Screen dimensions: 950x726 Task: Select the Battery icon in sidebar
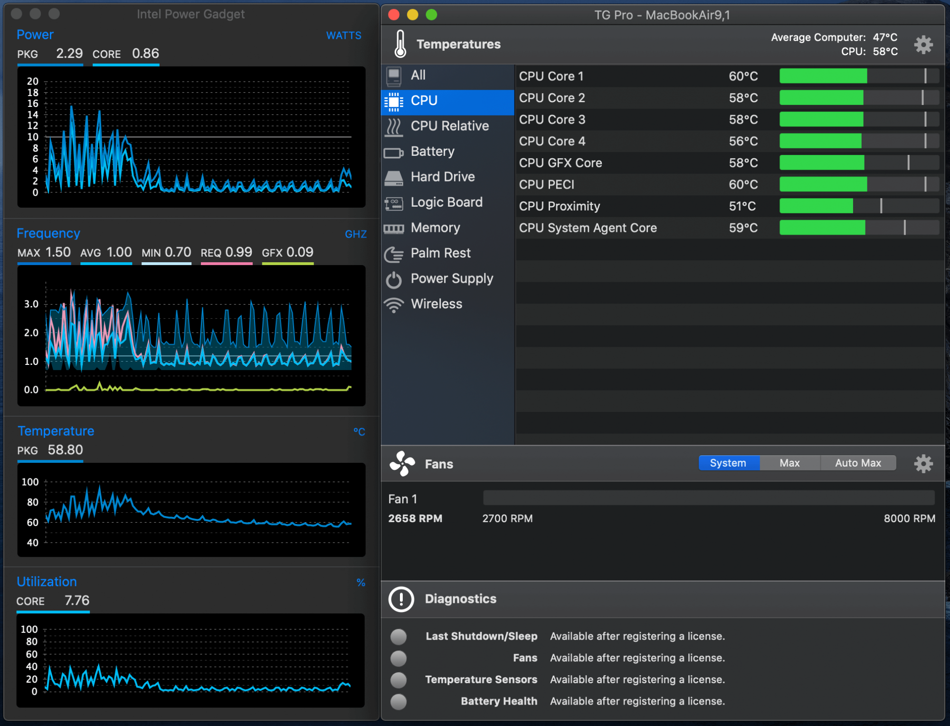point(393,152)
